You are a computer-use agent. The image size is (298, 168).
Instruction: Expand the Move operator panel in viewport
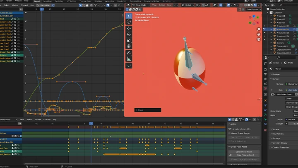pyautogui.click(x=148, y=110)
